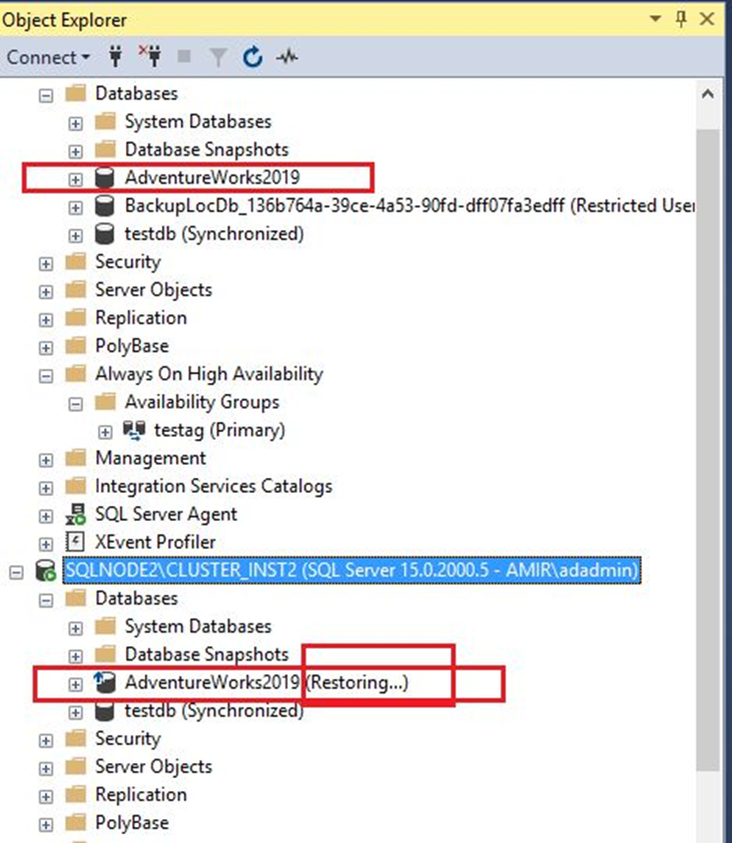Click the SQL Server Agent icon
Screen dimensions: 732x843
tap(75, 515)
